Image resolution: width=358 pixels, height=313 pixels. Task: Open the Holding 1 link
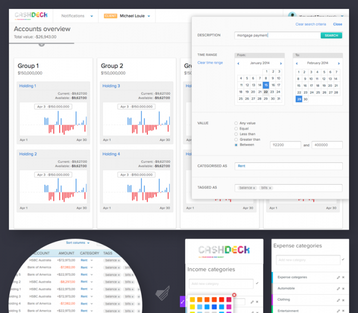pyautogui.click(x=28, y=86)
